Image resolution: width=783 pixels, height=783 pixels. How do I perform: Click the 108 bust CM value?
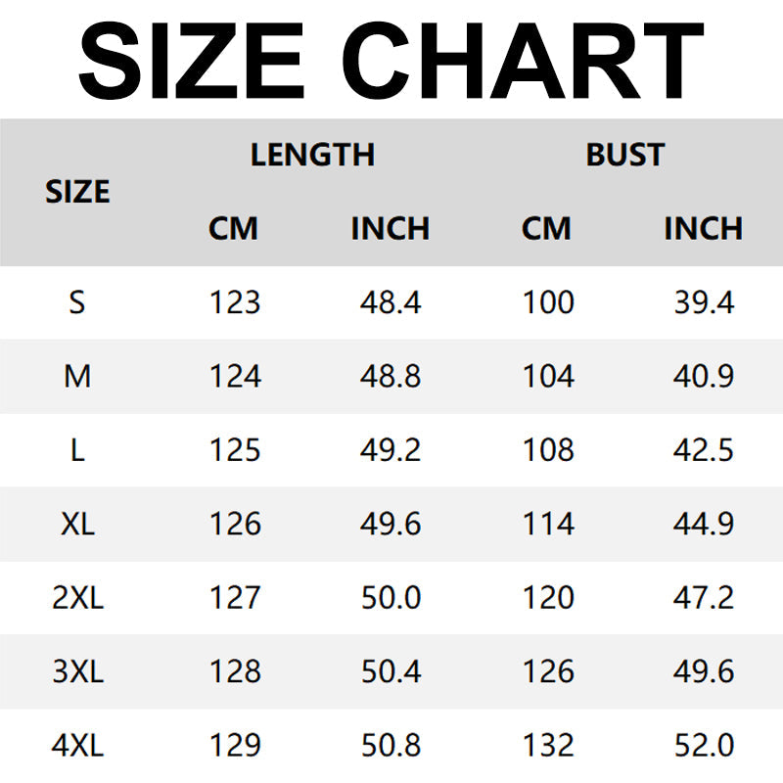coord(548,450)
